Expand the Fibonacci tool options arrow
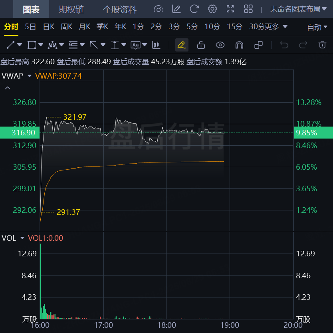333x333 pixels. pos(82,45)
